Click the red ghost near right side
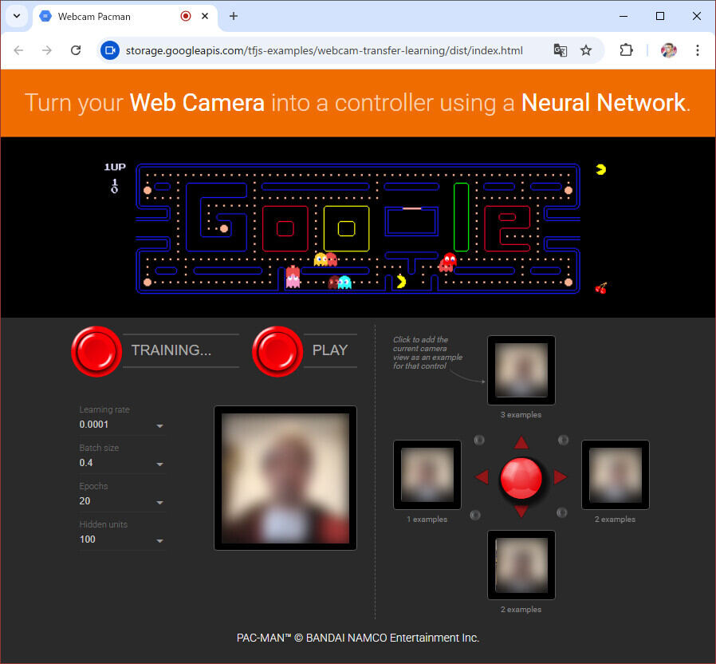716x664 pixels. pos(450,259)
